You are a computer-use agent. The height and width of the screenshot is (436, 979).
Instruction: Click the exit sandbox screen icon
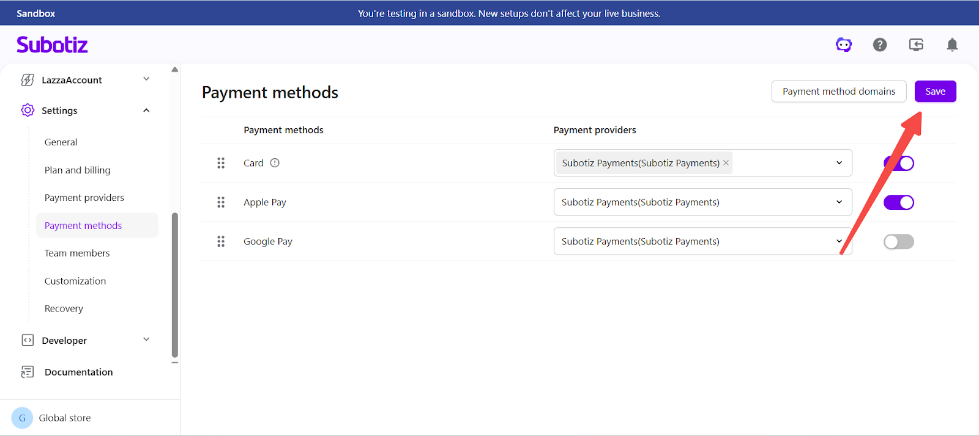916,45
